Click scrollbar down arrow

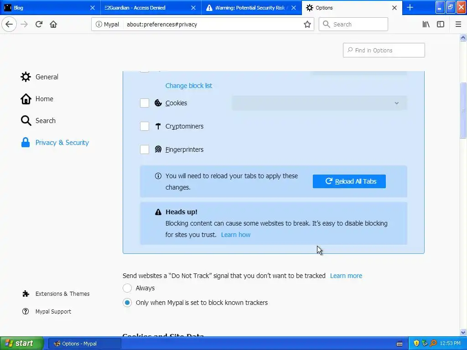pos(463,332)
